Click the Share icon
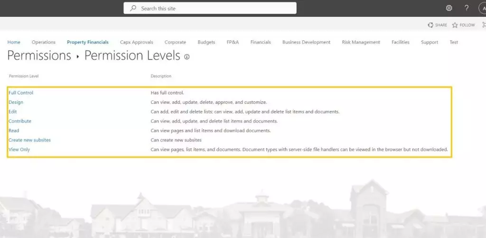The width and height of the screenshot is (486, 238). pos(430,25)
